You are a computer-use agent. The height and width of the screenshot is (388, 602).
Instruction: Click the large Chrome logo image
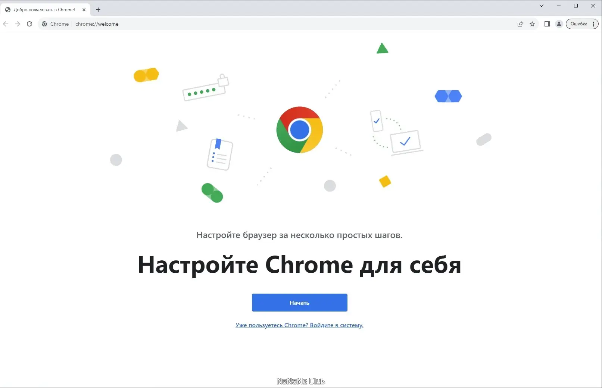300,130
